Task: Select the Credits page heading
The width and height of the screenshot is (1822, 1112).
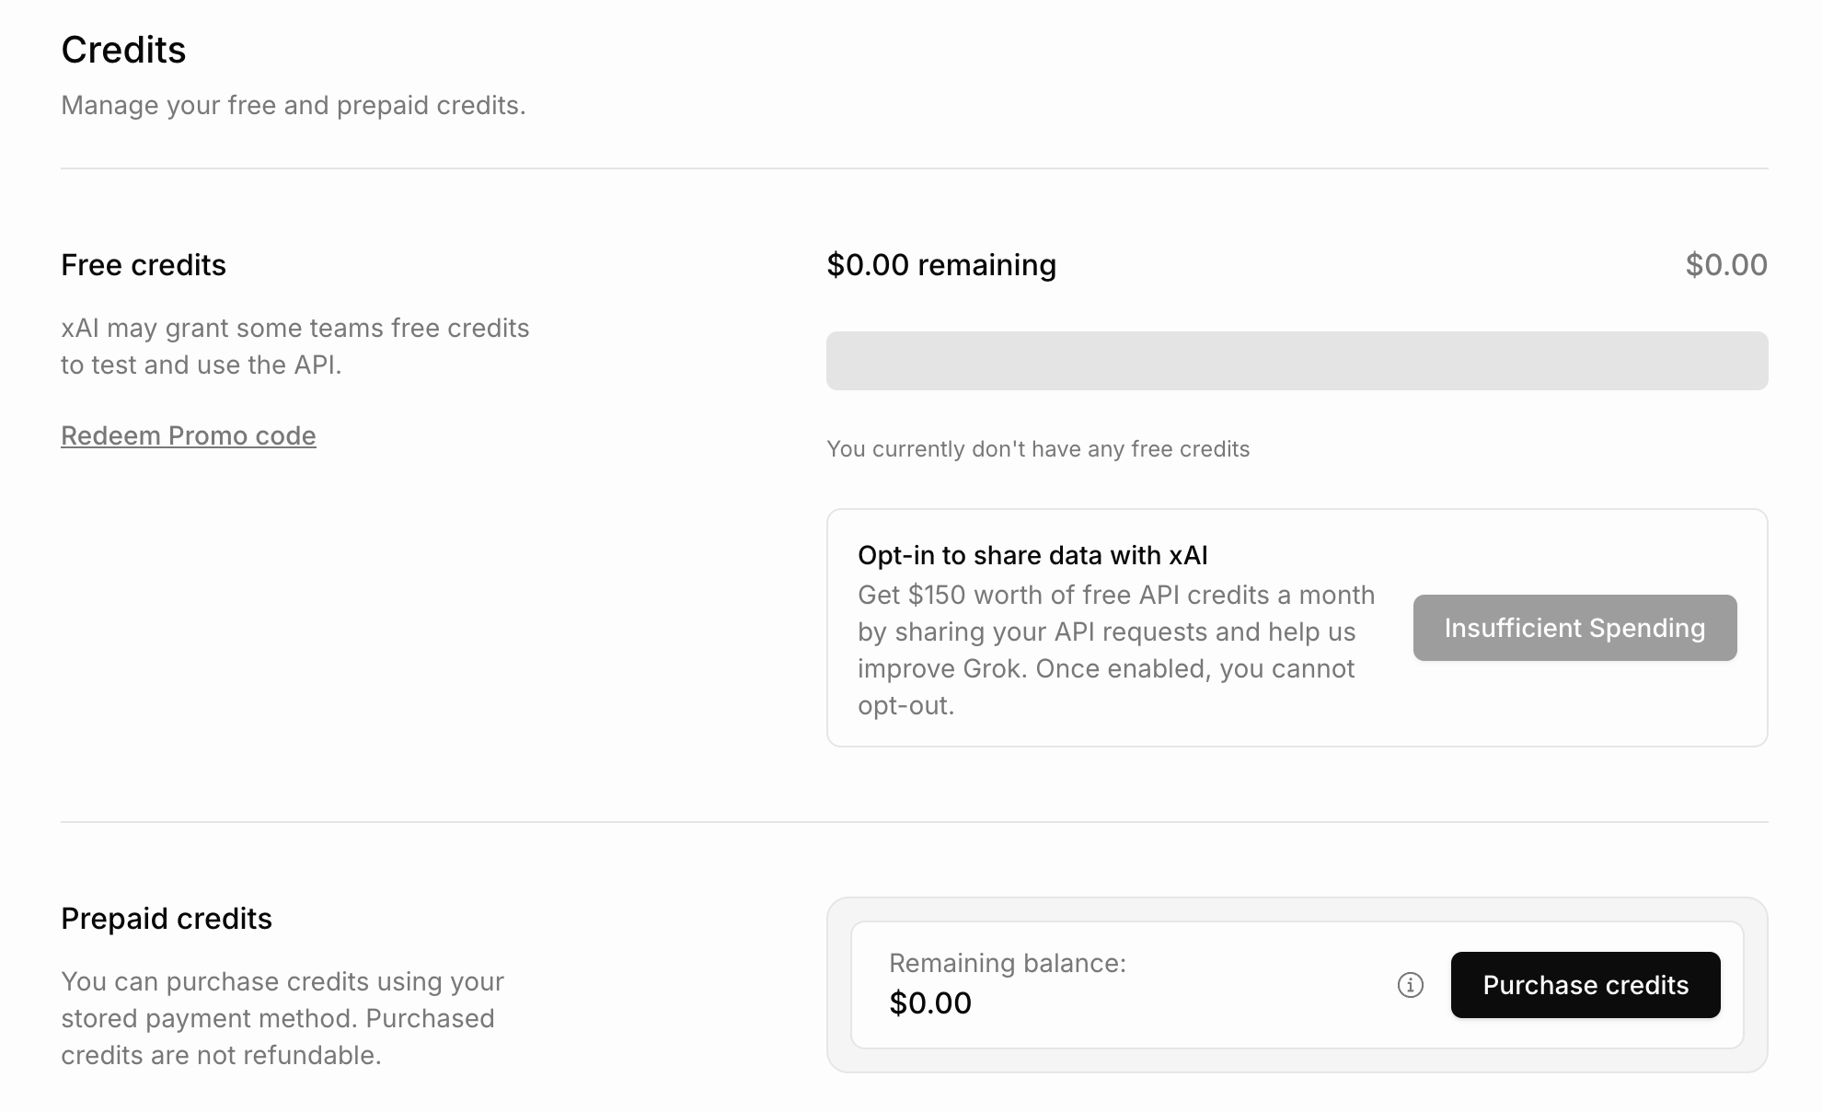Action: coord(123,50)
